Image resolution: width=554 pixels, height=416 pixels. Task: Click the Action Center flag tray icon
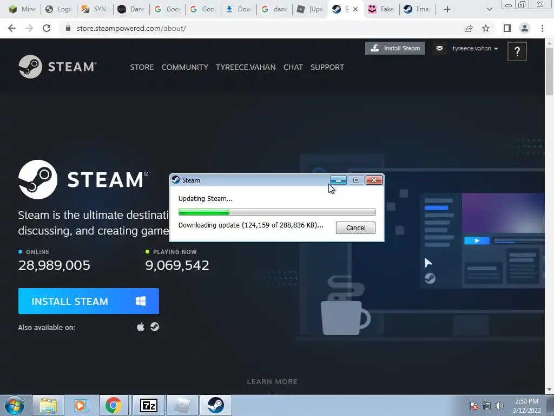(x=473, y=406)
